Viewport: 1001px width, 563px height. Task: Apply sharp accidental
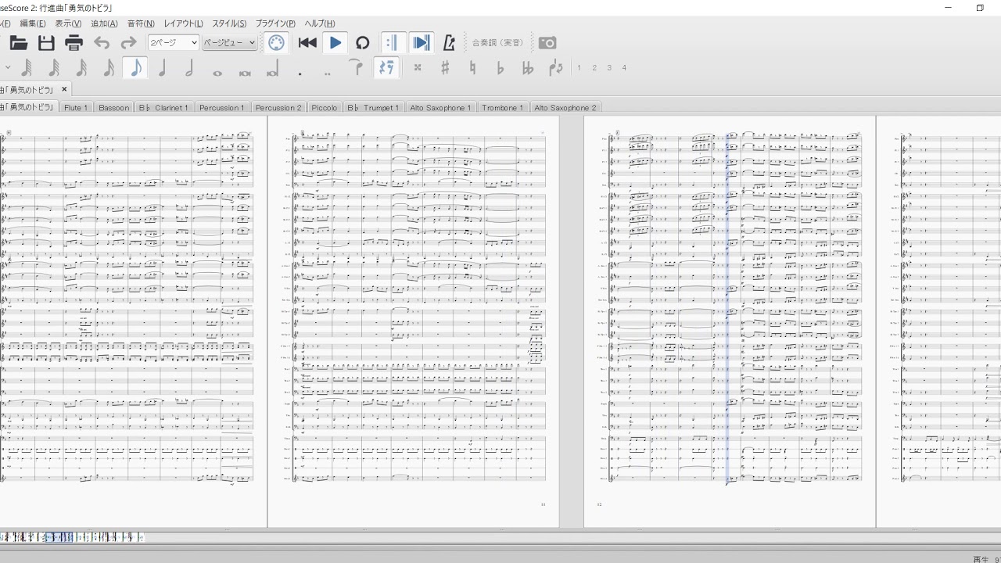(445, 68)
